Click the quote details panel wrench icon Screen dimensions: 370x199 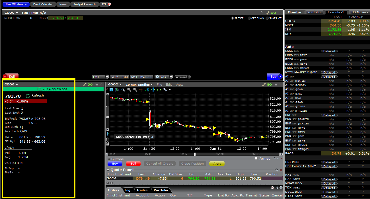[85, 85]
